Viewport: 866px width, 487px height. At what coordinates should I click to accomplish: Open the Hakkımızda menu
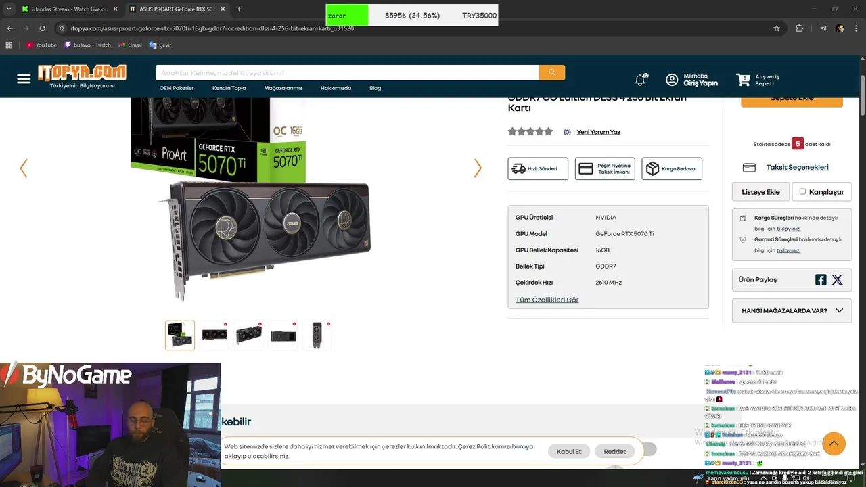coord(336,88)
